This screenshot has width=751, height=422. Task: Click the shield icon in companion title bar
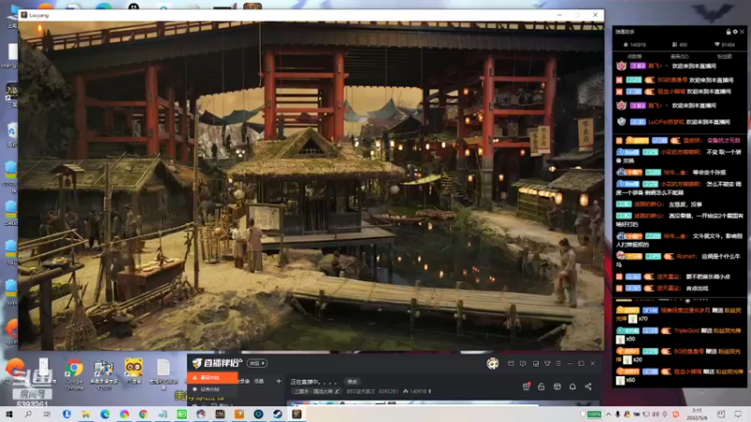tap(523, 364)
